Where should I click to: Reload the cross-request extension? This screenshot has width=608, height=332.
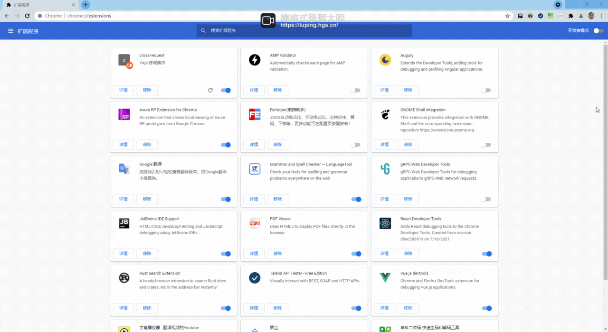pos(210,90)
